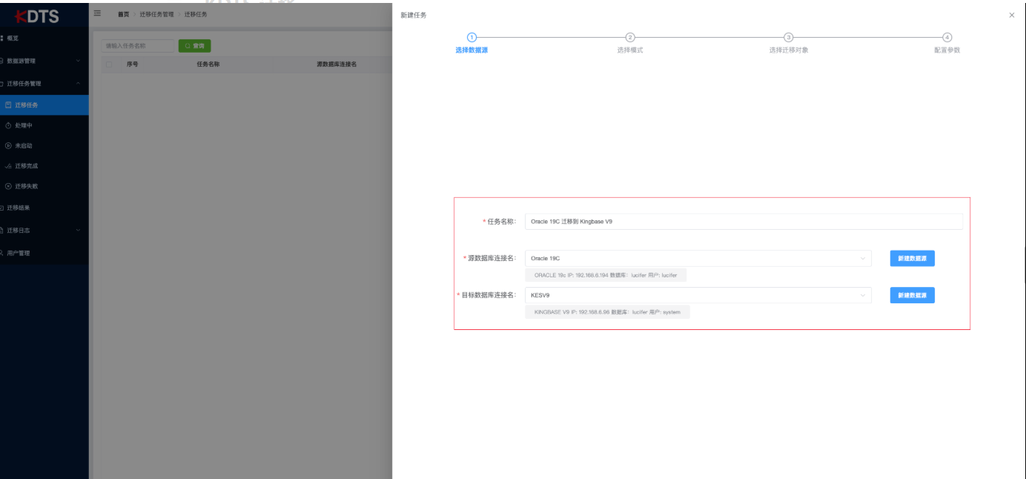Click the KDTS logo
1026x479 pixels.
pyautogui.click(x=37, y=16)
